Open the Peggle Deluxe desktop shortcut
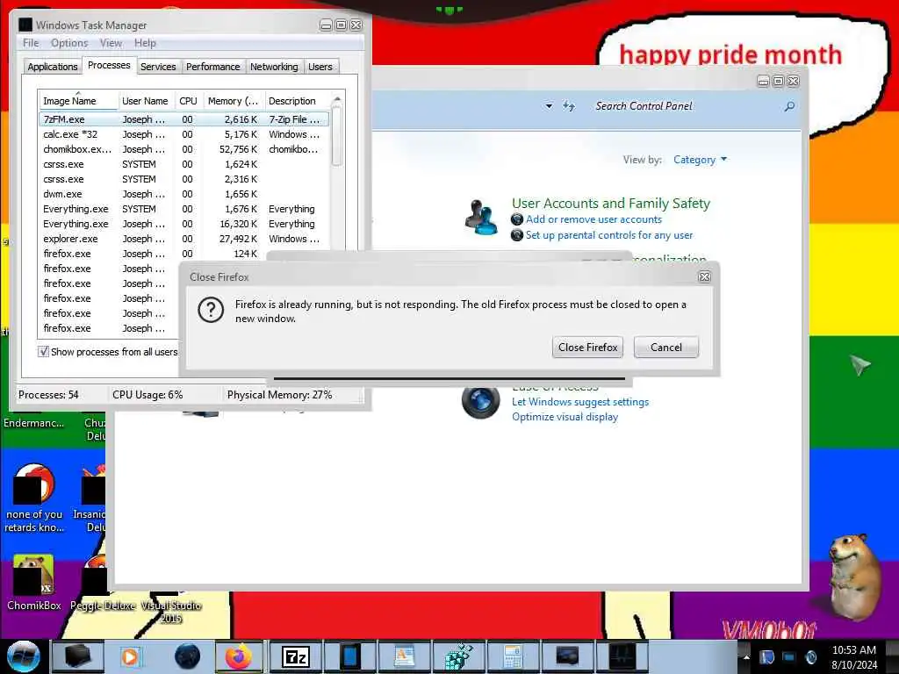This screenshot has height=674, width=899. [x=102, y=581]
